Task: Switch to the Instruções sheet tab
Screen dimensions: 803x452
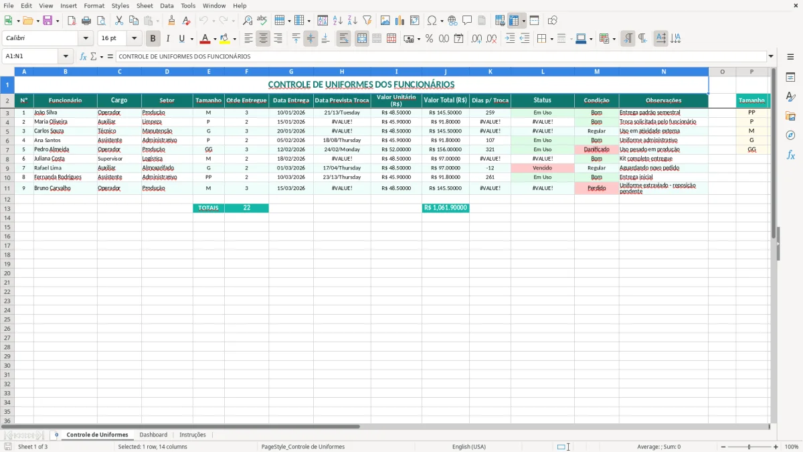Action: [193, 435]
